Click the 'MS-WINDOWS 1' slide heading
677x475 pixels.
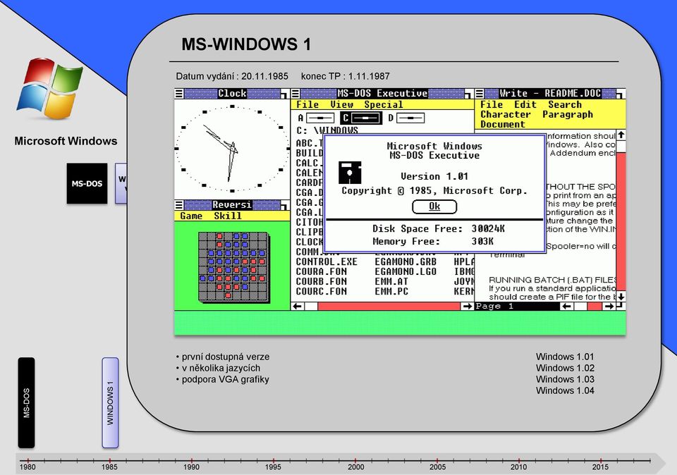tap(246, 44)
